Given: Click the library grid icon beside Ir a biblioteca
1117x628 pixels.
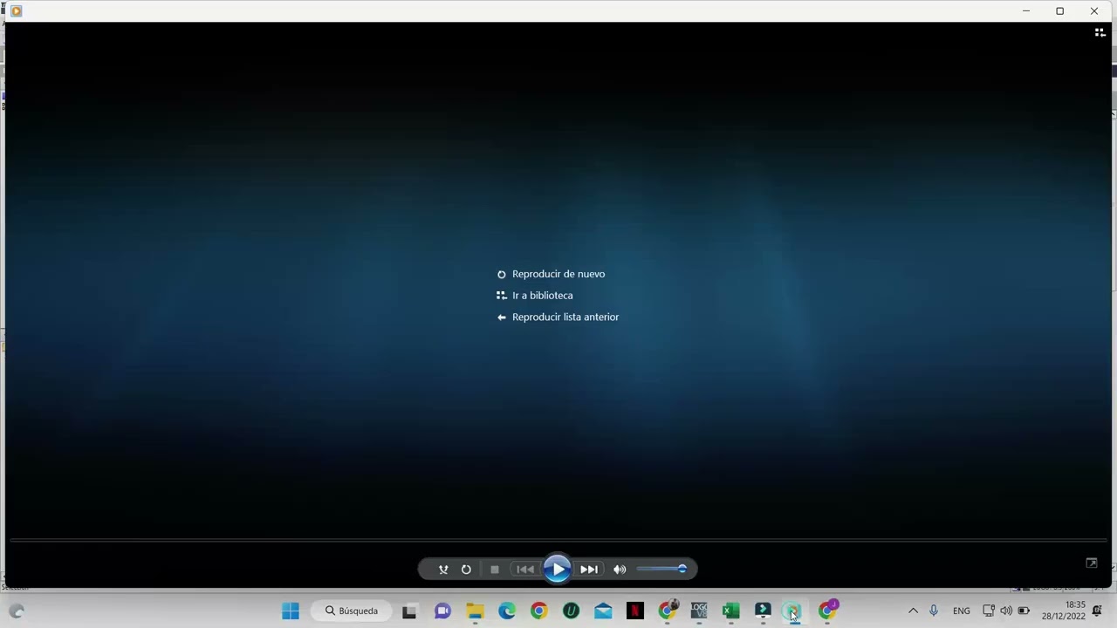Looking at the screenshot, I should 502,296.
